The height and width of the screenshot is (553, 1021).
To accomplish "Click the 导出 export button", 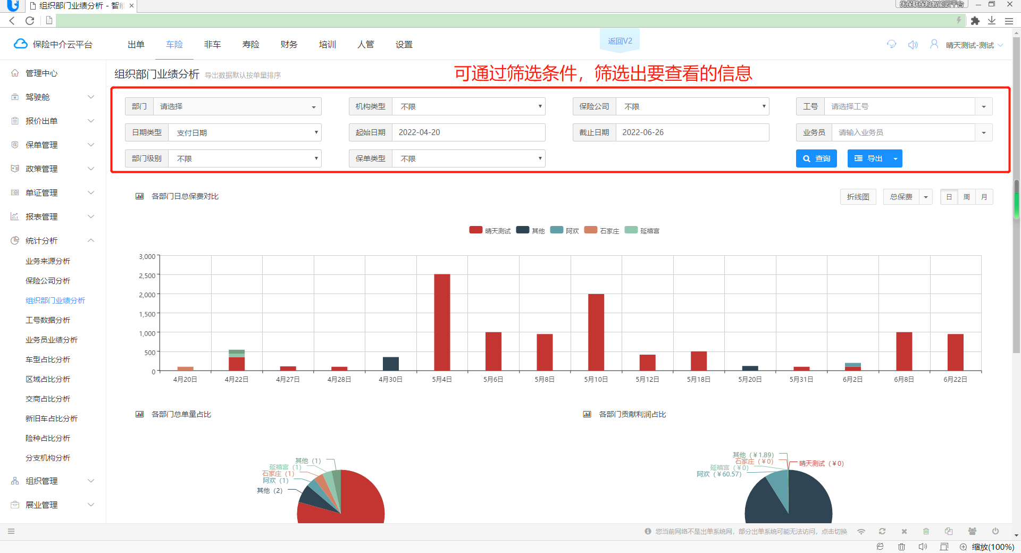I will pyautogui.click(x=868, y=158).
